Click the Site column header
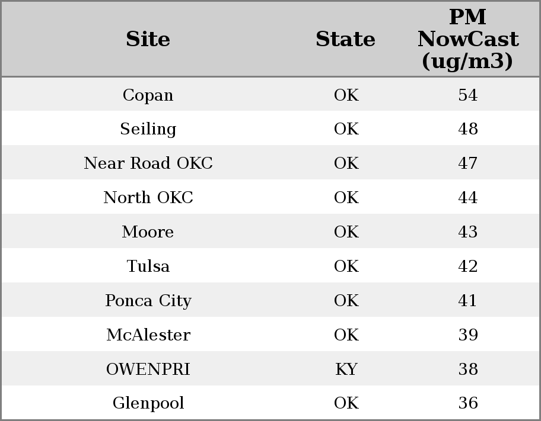Viewport: 541px width, 421px height. tap(148, 40)
